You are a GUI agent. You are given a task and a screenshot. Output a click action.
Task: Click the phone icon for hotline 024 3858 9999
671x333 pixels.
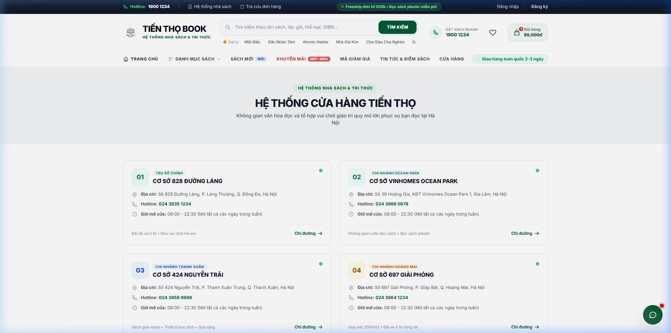tap(135, 298)
